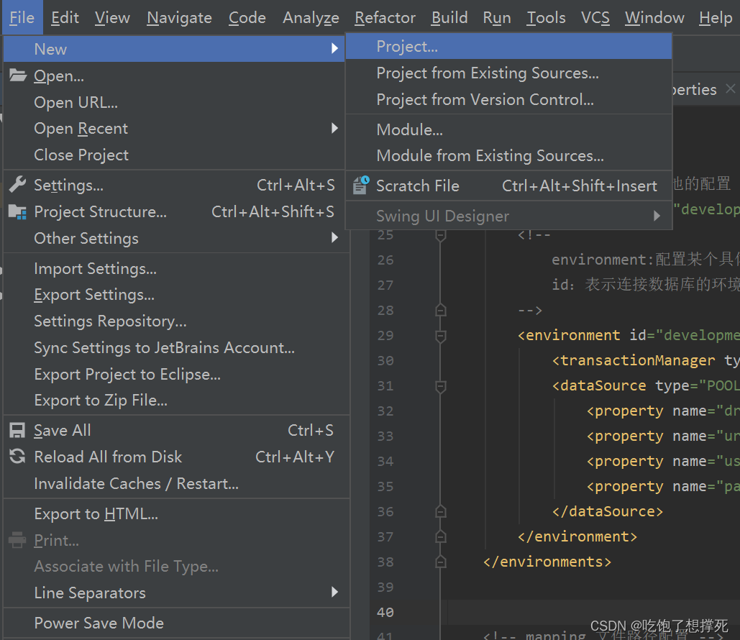Open the VCS menu
Image resolution: width=740 pixels, height=640 pixels.
(x=595, y=17)
